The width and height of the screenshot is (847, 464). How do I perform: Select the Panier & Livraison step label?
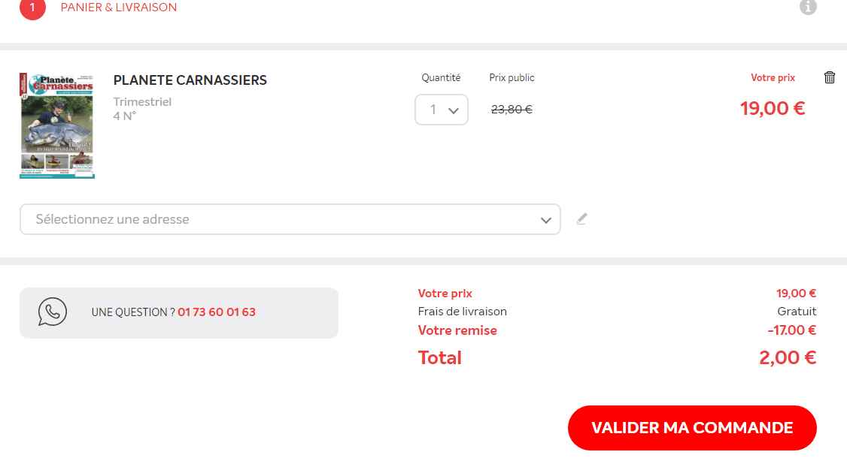[x=119, y=8]
